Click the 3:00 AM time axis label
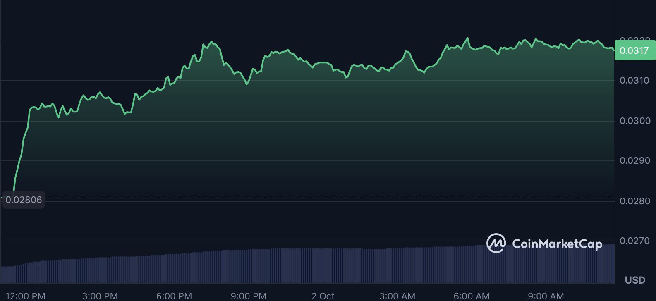 click(x=397, y=296)
